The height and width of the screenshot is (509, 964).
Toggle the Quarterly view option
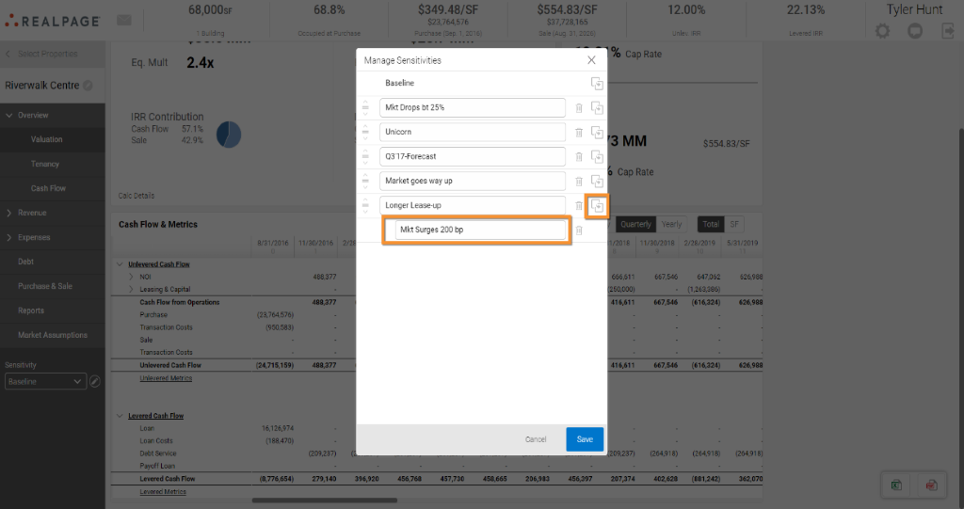tap(636, 225)
